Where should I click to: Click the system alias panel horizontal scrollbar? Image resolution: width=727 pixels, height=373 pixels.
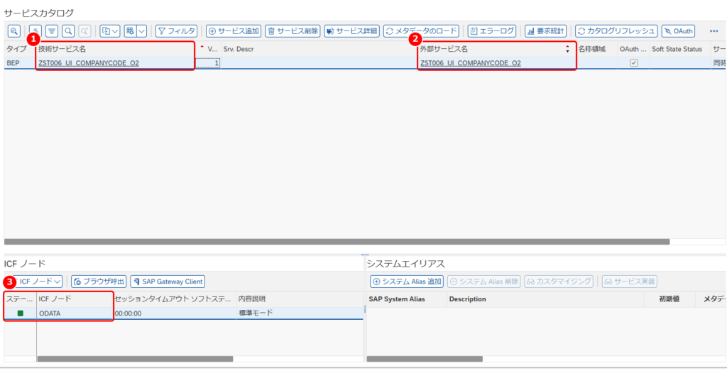pos(425,359)
